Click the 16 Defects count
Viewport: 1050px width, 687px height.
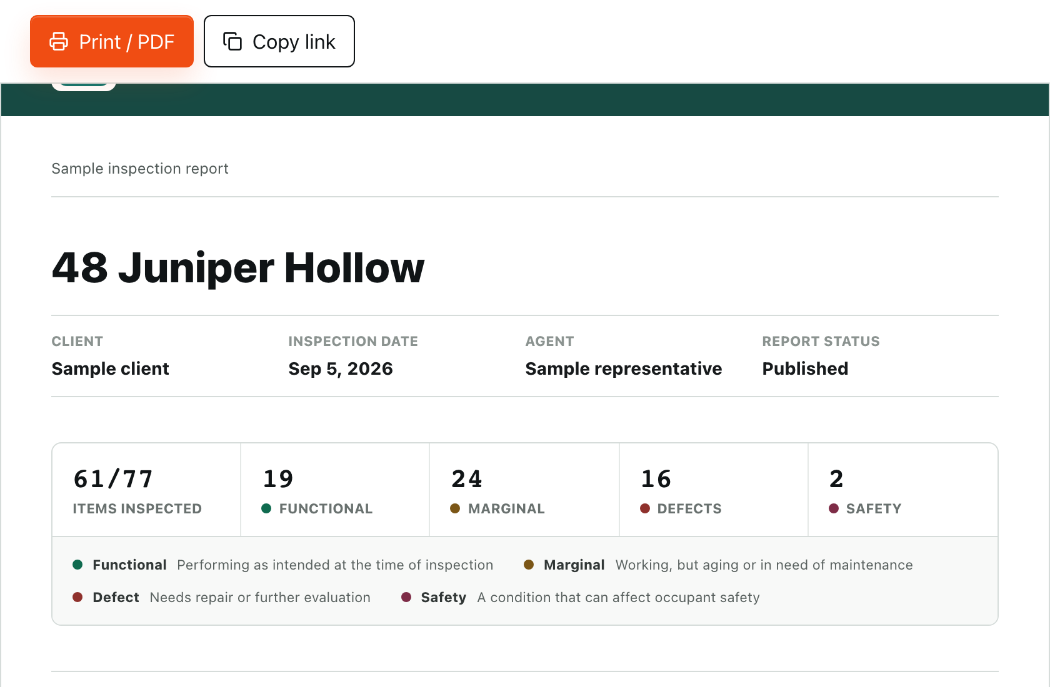[x=656, y=479]
